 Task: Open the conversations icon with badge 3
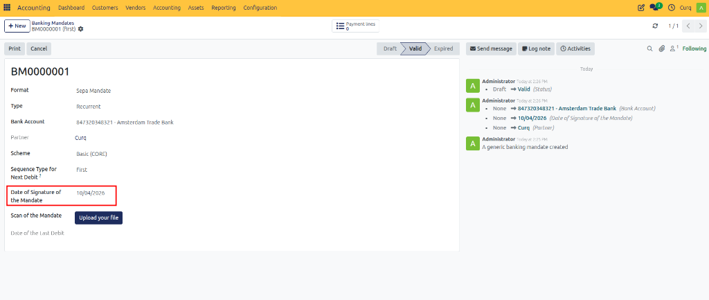[x=656, y=7]
